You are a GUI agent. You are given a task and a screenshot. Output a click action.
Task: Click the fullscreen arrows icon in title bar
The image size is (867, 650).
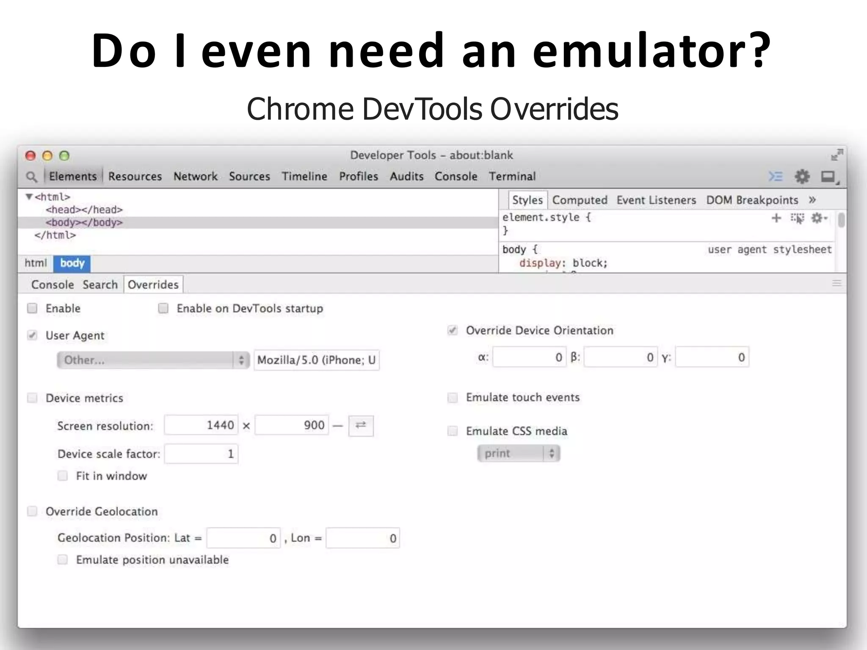tap(837, 155)
